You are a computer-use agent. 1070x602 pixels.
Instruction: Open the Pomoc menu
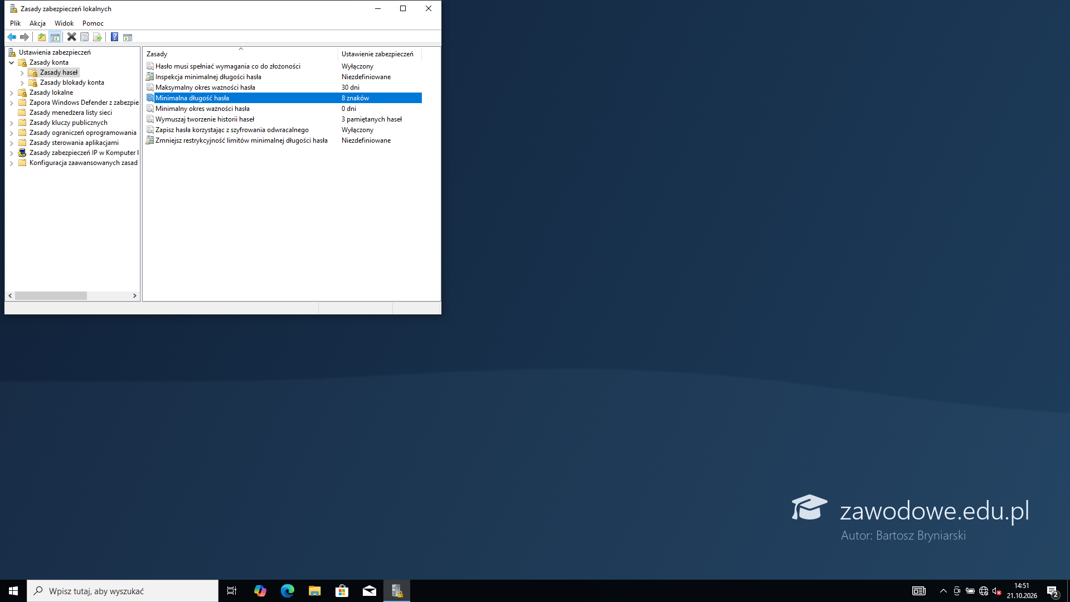click(x=93, y=23)
